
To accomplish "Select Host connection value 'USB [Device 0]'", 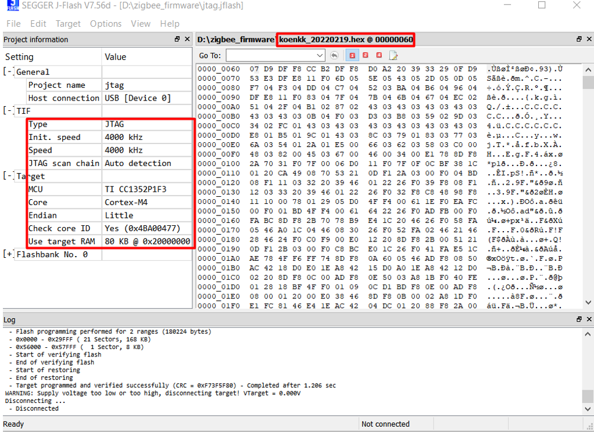I will pos(138,98).
